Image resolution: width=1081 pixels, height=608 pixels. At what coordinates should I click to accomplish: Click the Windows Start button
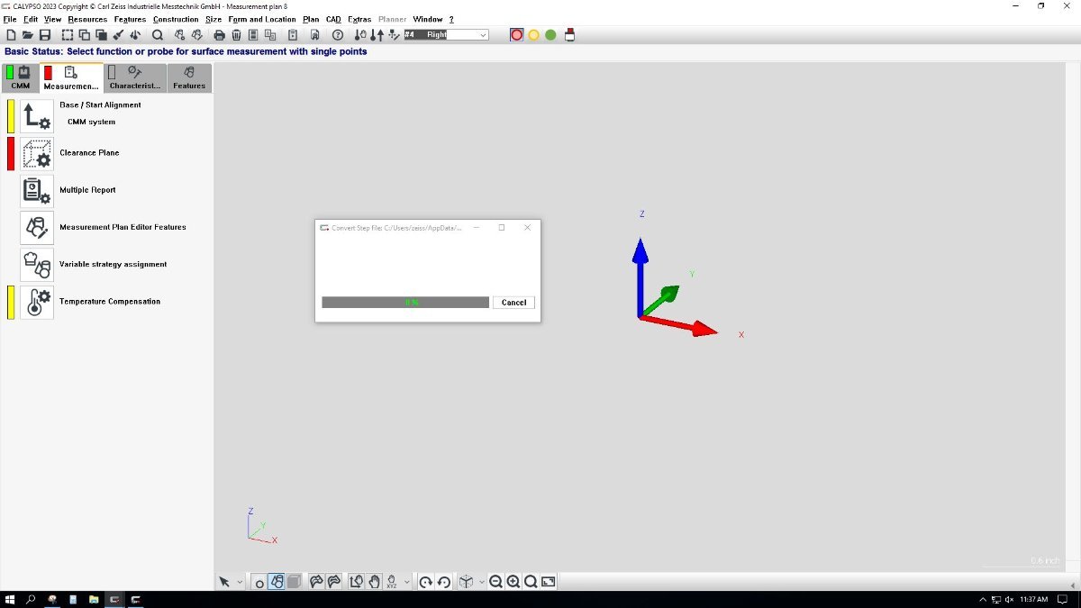[x=10, y=599]
